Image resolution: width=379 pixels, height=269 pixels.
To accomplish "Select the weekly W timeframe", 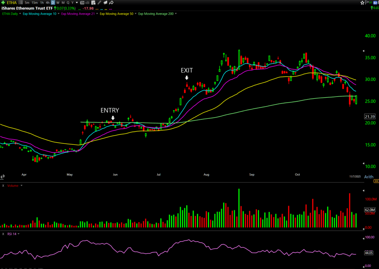I will (58, 3).
